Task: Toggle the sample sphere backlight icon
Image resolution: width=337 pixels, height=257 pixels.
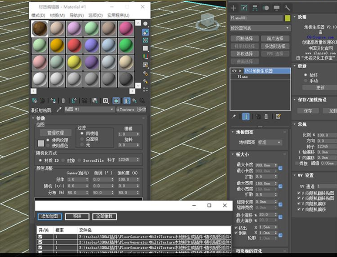Action: coord(145,32)
